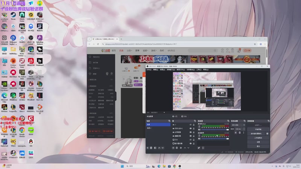This screenshot has width=301, height=169.
Task: Remove selected scene with scenes panel trash icon
Action: pyautogui.click(x=151, y=148)
